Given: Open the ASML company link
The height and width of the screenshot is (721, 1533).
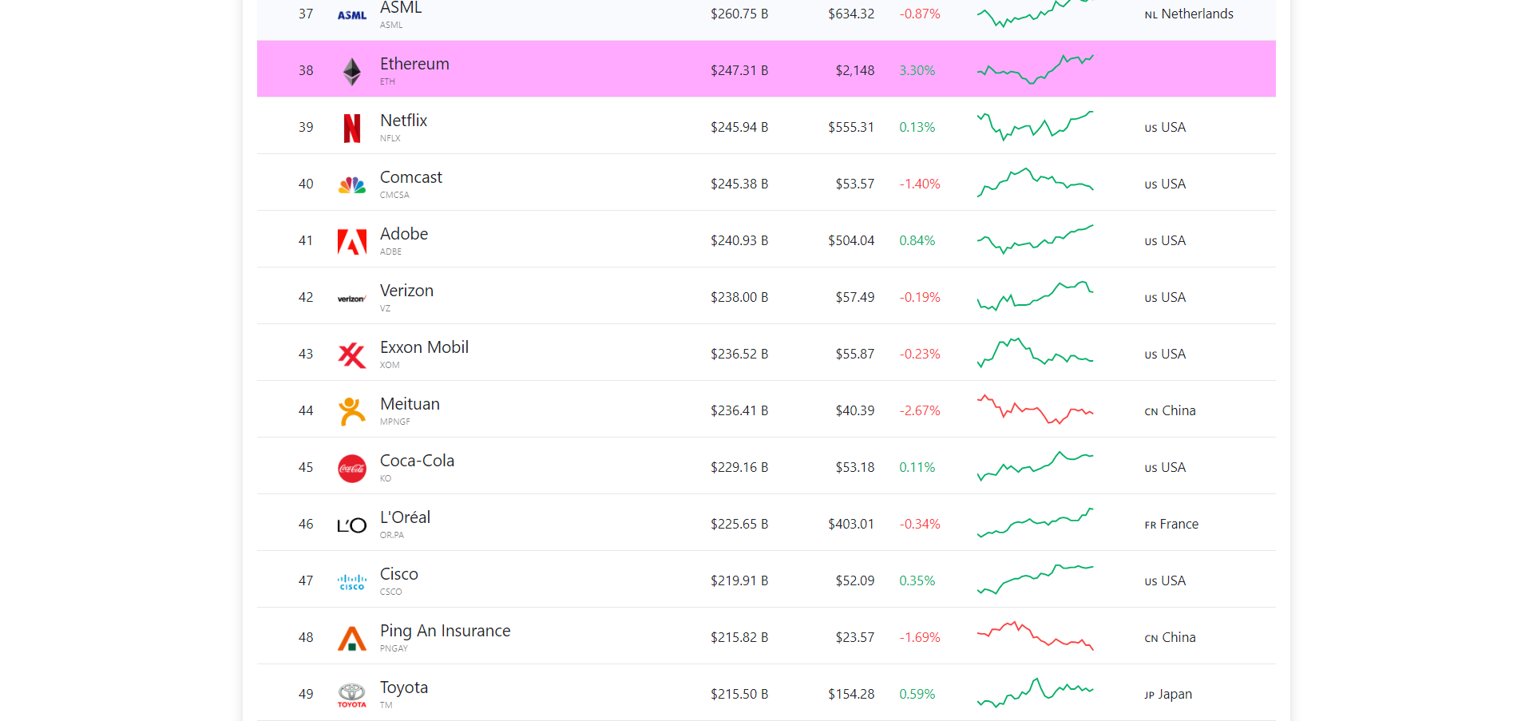Looking at the screenshot, I should point(401,7).
